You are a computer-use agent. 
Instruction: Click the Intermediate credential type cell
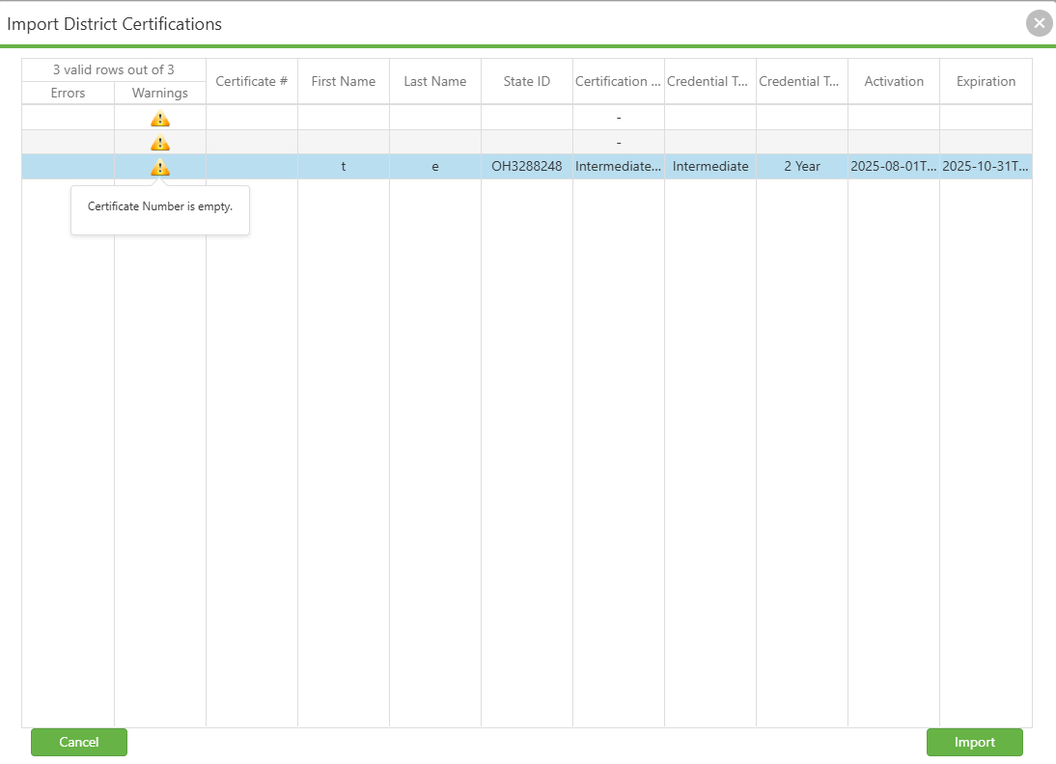(710, 166)
